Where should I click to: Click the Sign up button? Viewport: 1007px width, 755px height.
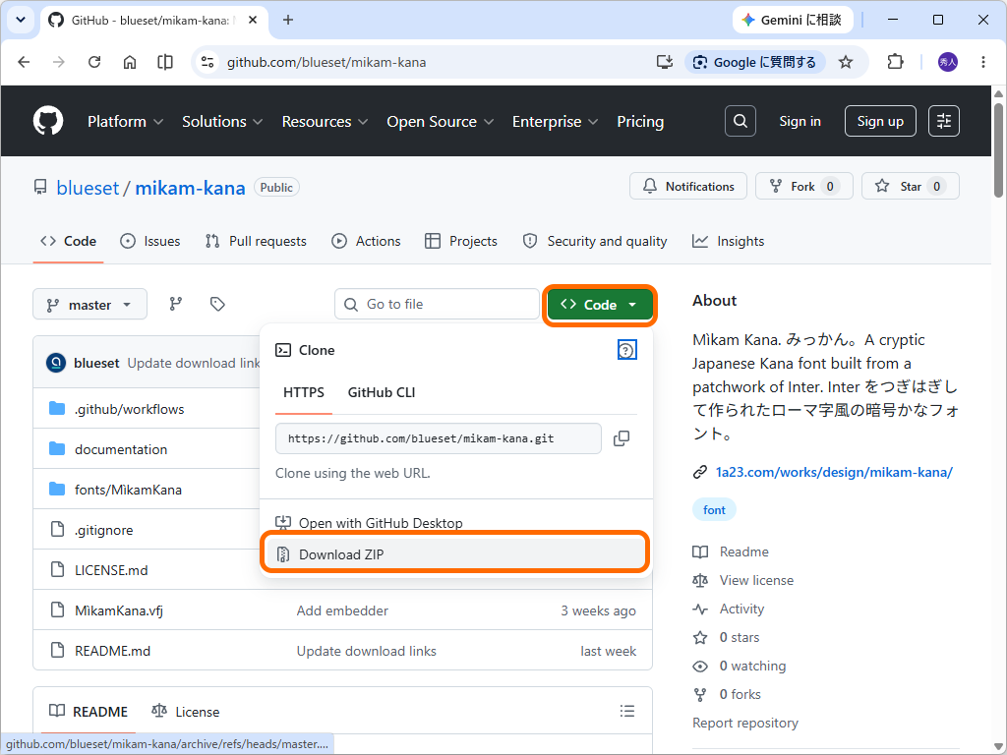coord(880,121)
